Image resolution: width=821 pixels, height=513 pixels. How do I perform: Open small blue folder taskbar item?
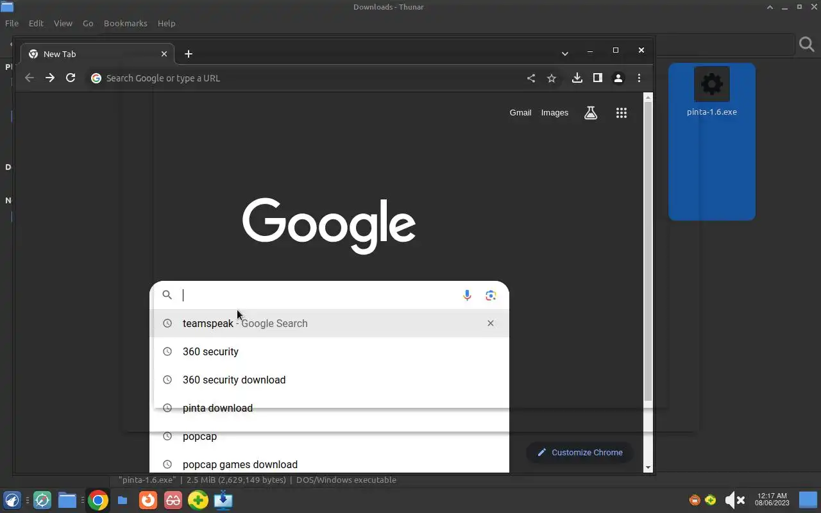123,500
